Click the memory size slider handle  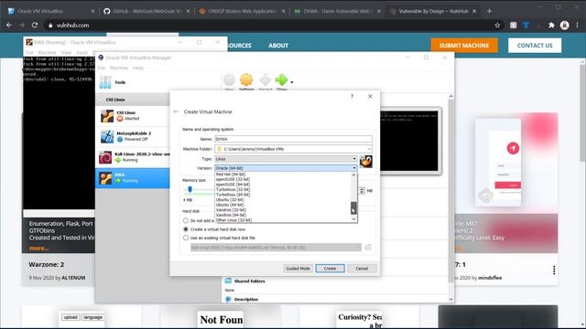click(x=190, y=189)
